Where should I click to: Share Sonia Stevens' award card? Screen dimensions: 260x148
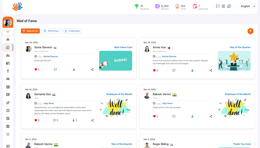coord(92,70)
